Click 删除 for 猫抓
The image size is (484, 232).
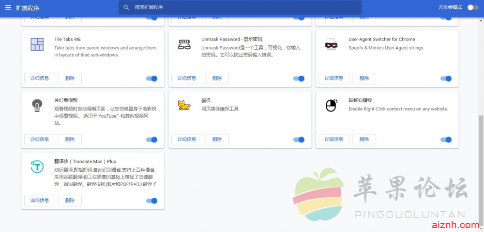click(217, 140)
